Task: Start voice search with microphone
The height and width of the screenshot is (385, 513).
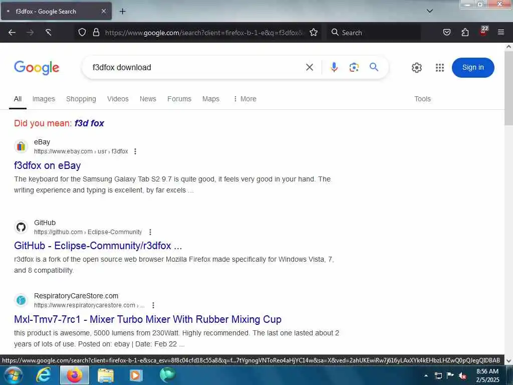Action: [x=334, y=68]
